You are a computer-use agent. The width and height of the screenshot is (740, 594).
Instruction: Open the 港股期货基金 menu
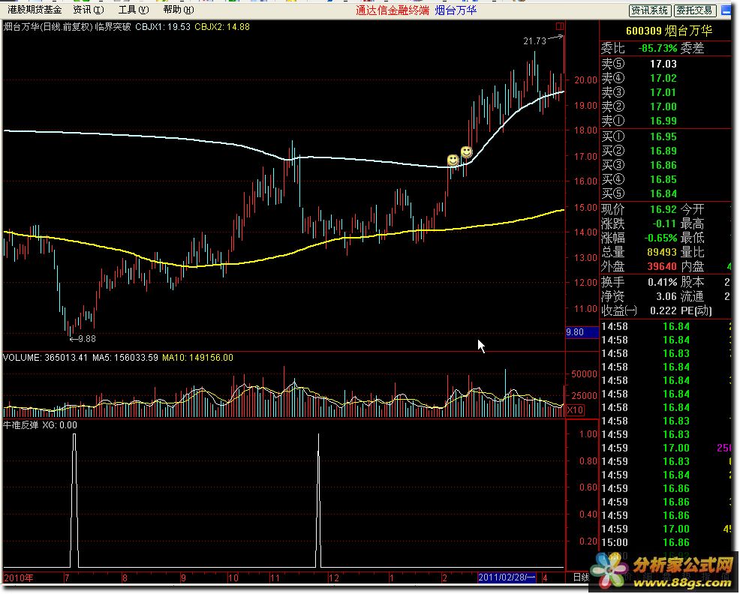(x=35, y=10)
